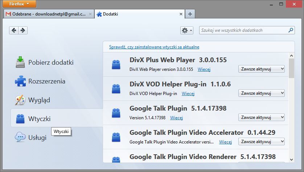Open activation dropdown for DivX VOD Helper
304x172 pixels.
[261, 93]
